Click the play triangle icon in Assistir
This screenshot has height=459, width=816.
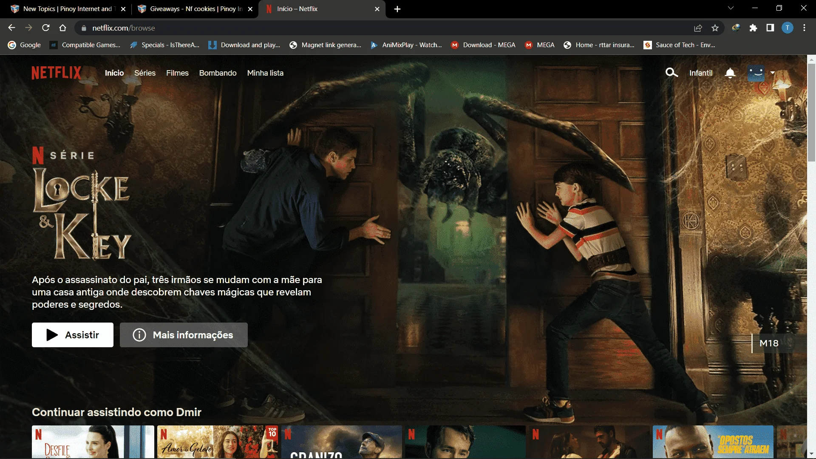click(x=52, y=335)
